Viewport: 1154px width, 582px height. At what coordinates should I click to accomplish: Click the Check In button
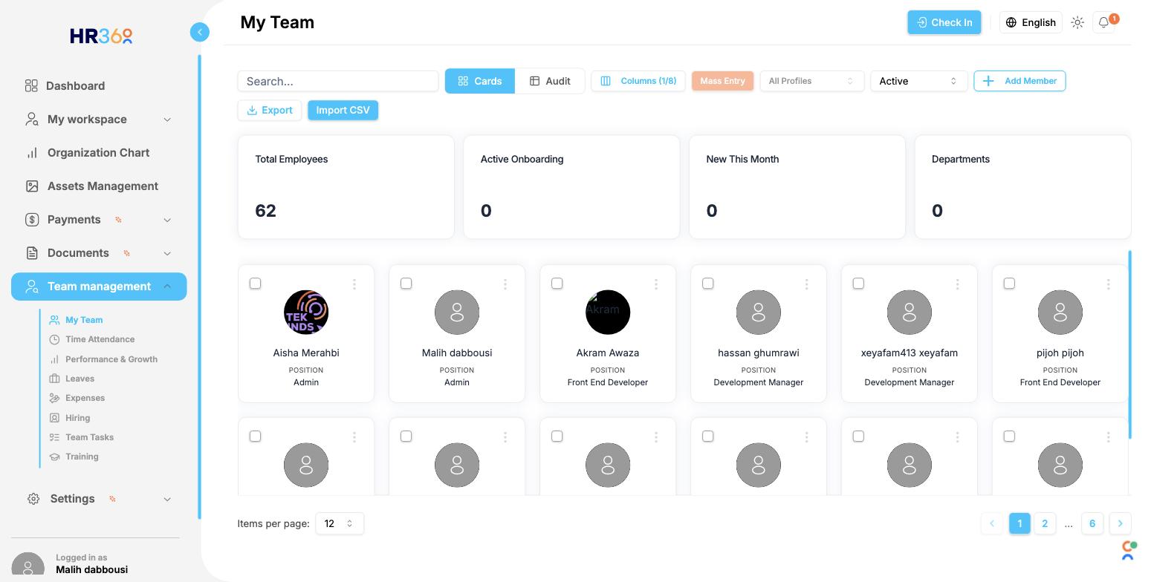click(944, 22)
